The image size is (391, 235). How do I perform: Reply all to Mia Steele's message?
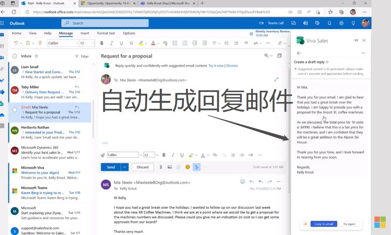point(261,182)
